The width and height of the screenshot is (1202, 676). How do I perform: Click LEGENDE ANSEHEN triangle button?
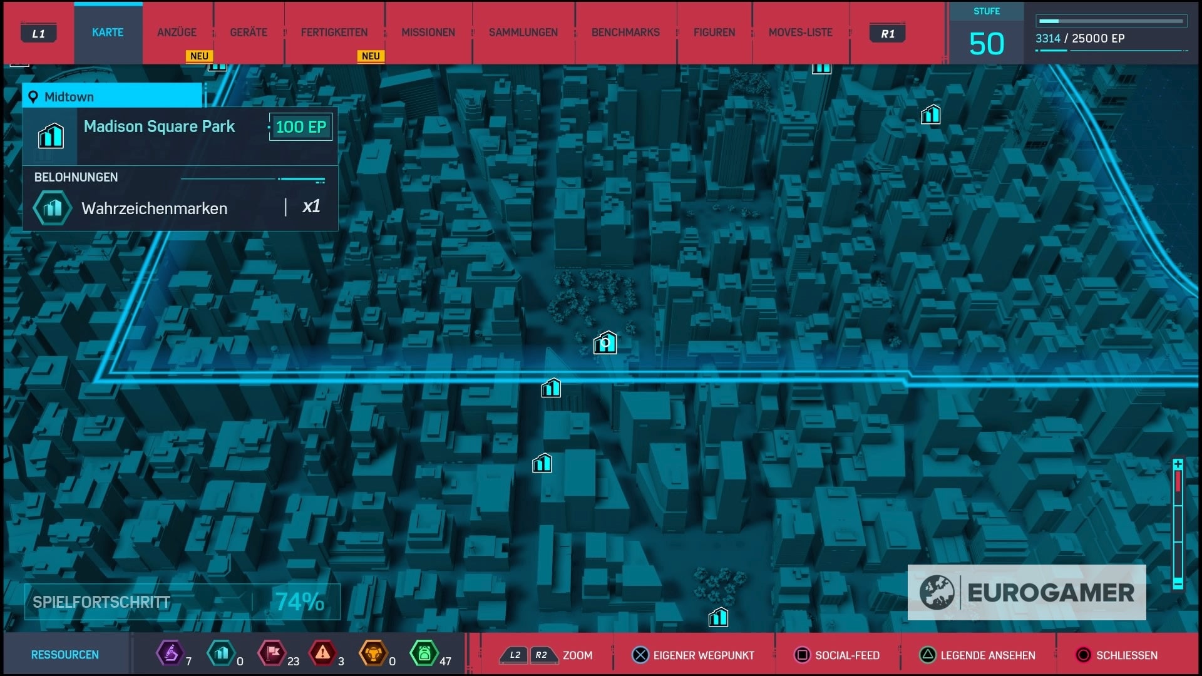coord(977,655)
